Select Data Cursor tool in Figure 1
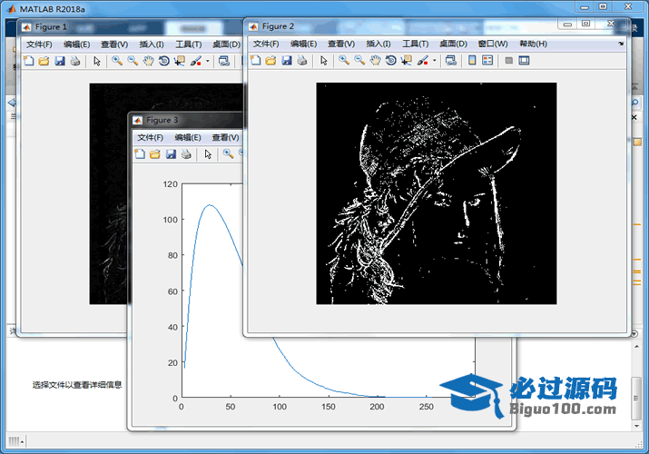 point(180,61)
